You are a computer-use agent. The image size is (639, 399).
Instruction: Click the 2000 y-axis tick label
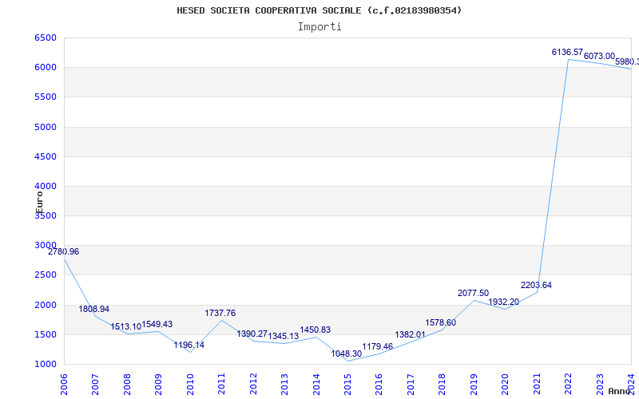tap(46, 305)
